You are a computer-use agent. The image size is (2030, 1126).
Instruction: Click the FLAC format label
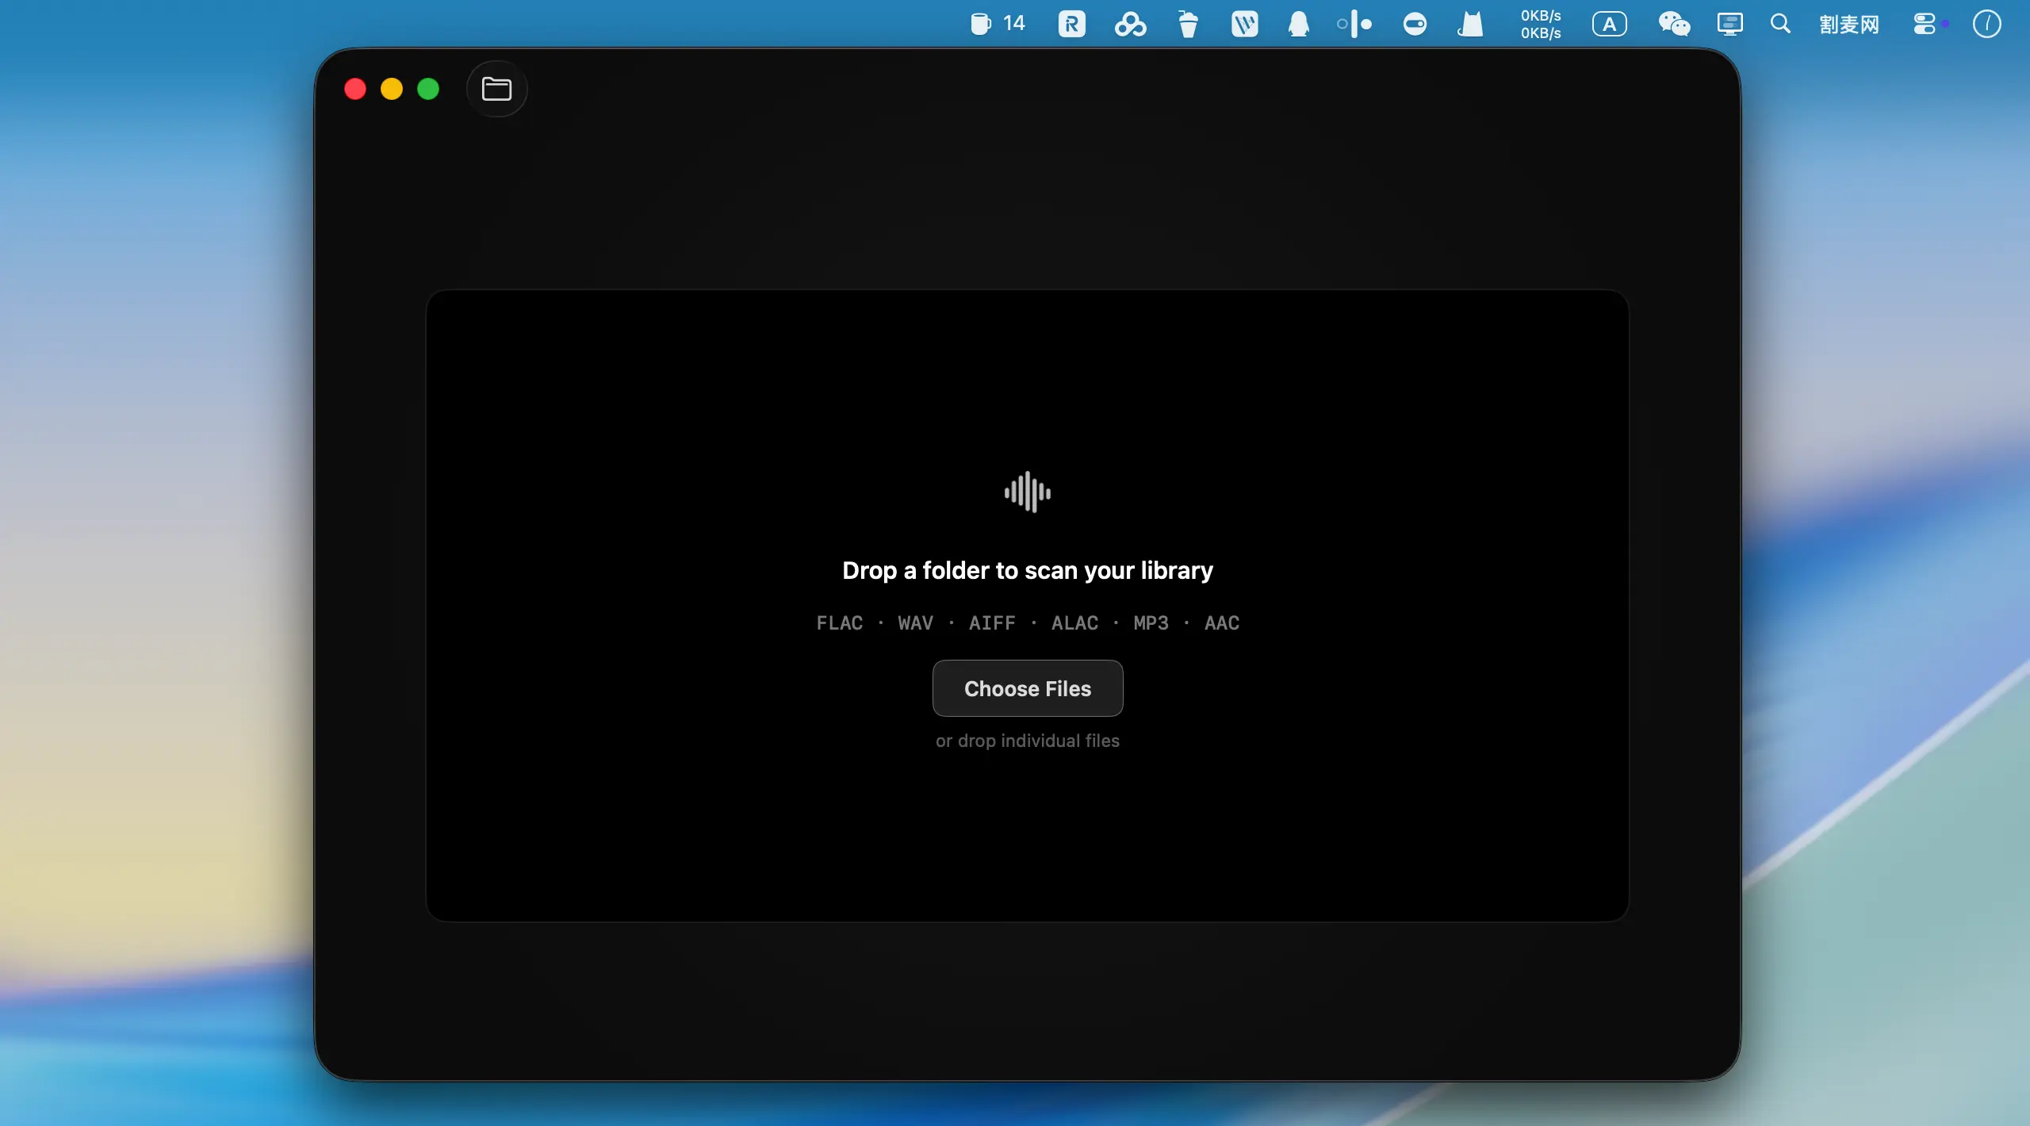[x=840, y=623]
